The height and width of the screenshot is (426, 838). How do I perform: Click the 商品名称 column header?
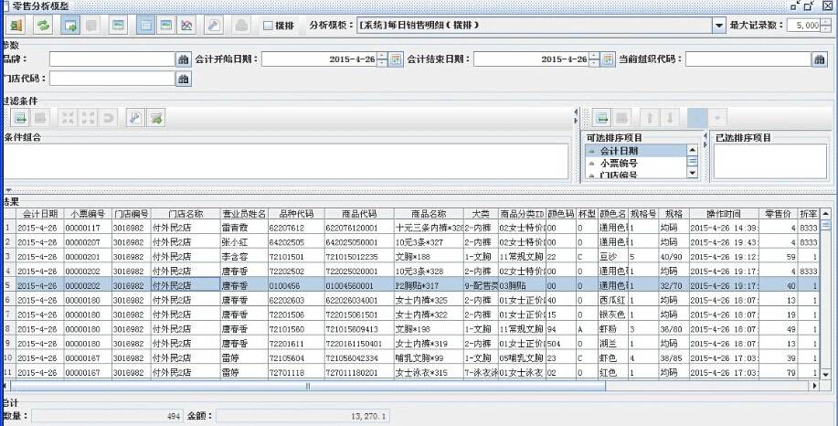(429, 213)
